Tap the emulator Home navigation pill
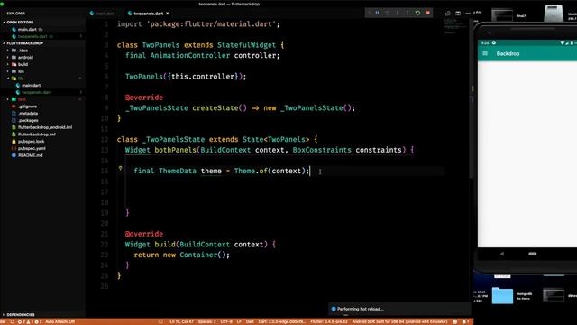Image resolution: width=577 pixels, height=325 pixels. [x=533, y=254]
